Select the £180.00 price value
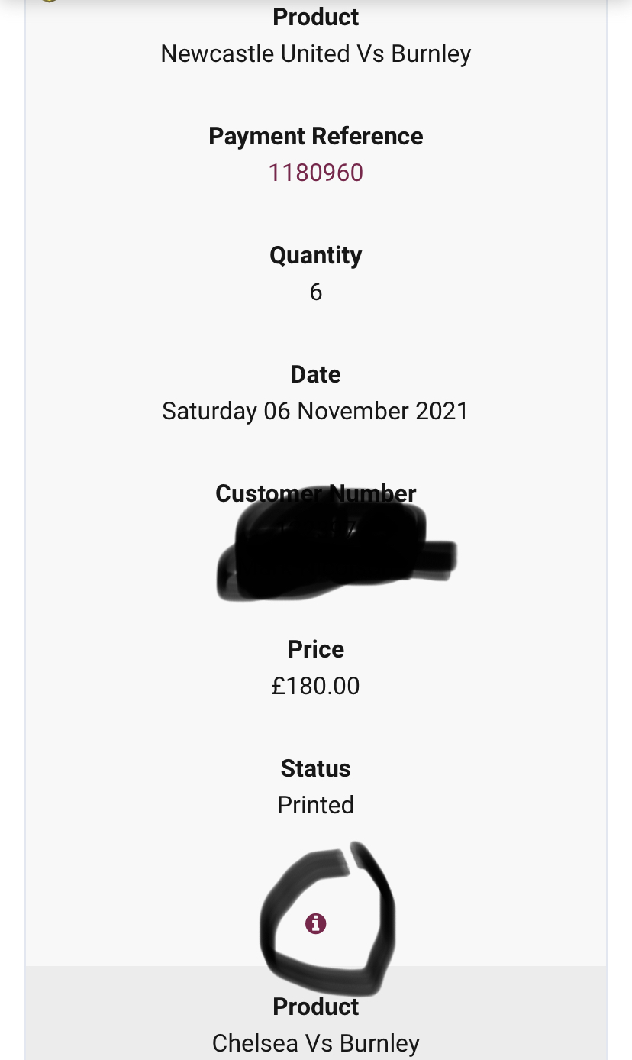 click(x=315, y=686)
